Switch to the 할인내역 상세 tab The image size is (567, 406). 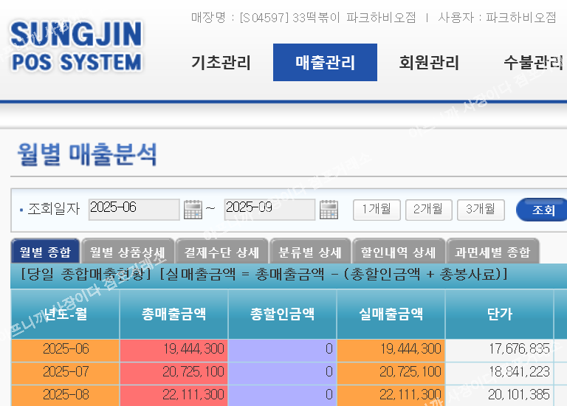click(x=399, y=252)
